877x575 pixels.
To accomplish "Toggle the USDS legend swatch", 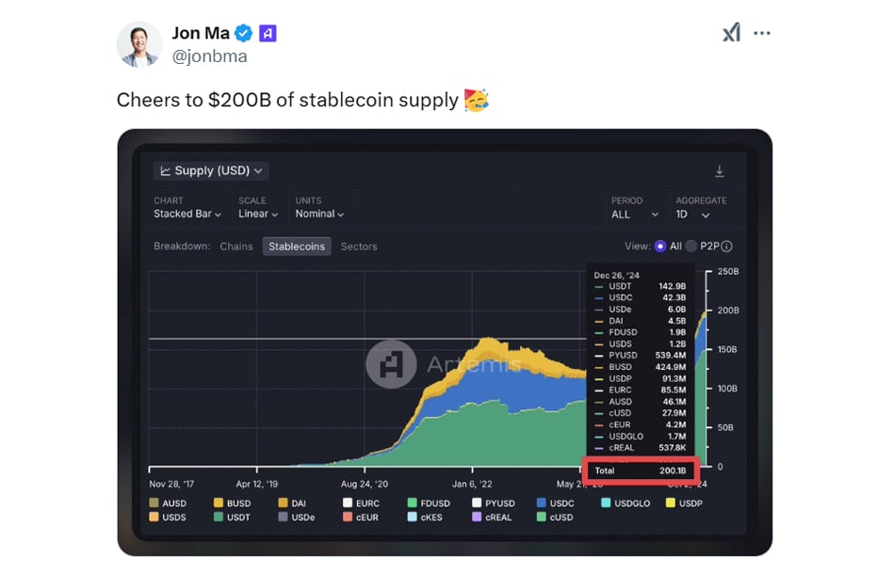I will (154, 517).
